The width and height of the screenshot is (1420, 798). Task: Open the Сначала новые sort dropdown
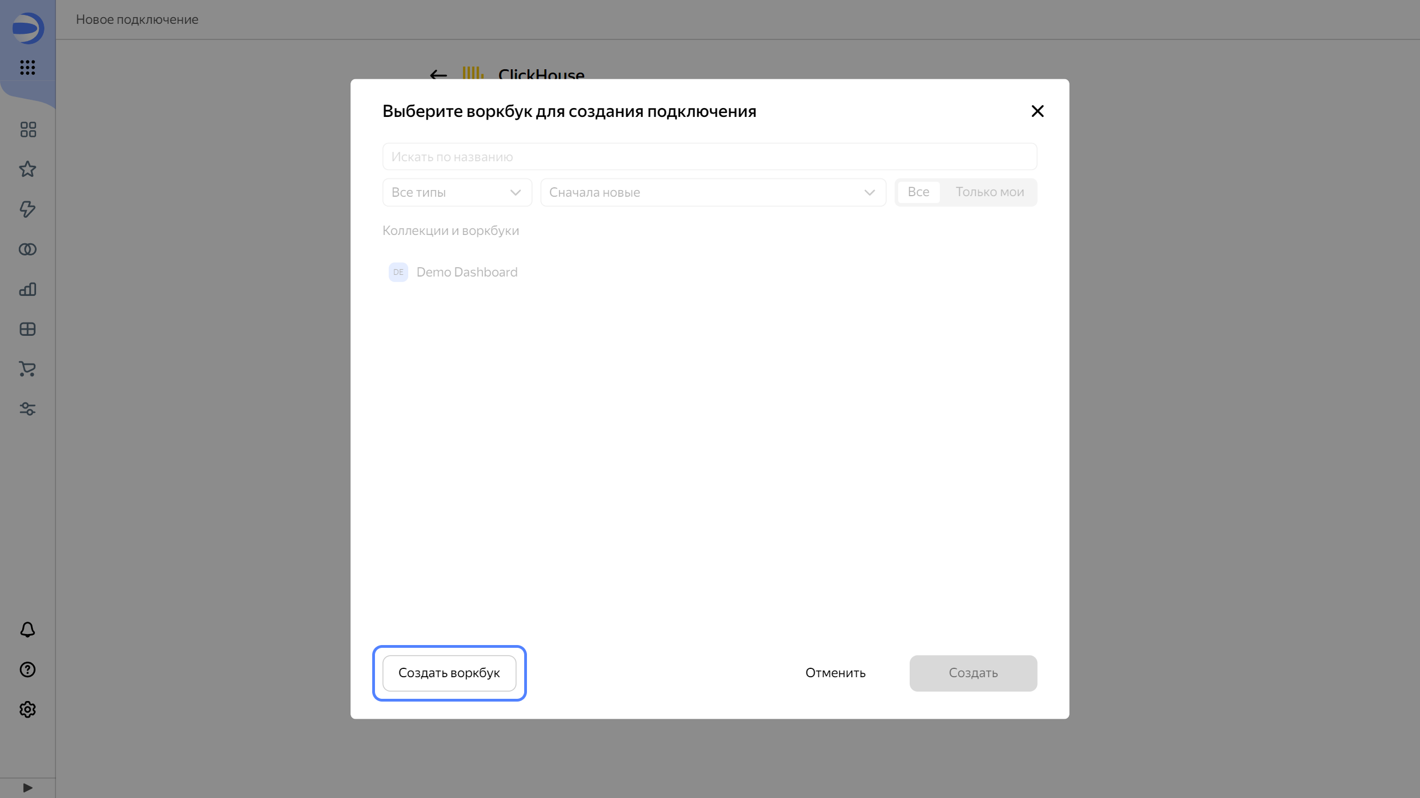712,192
